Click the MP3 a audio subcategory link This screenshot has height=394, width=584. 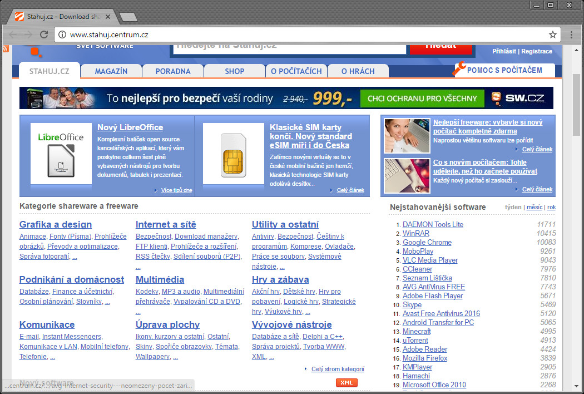click(x=181, y=292)
